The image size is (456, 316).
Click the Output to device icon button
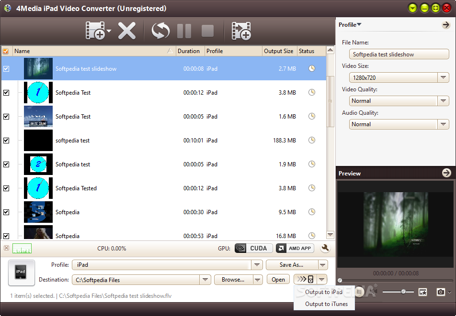(x=306, y=280)
